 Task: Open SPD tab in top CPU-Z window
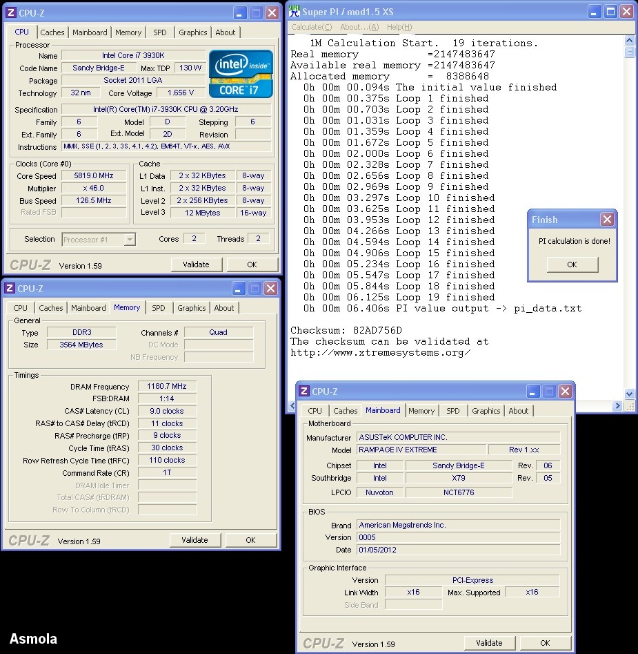159,32
